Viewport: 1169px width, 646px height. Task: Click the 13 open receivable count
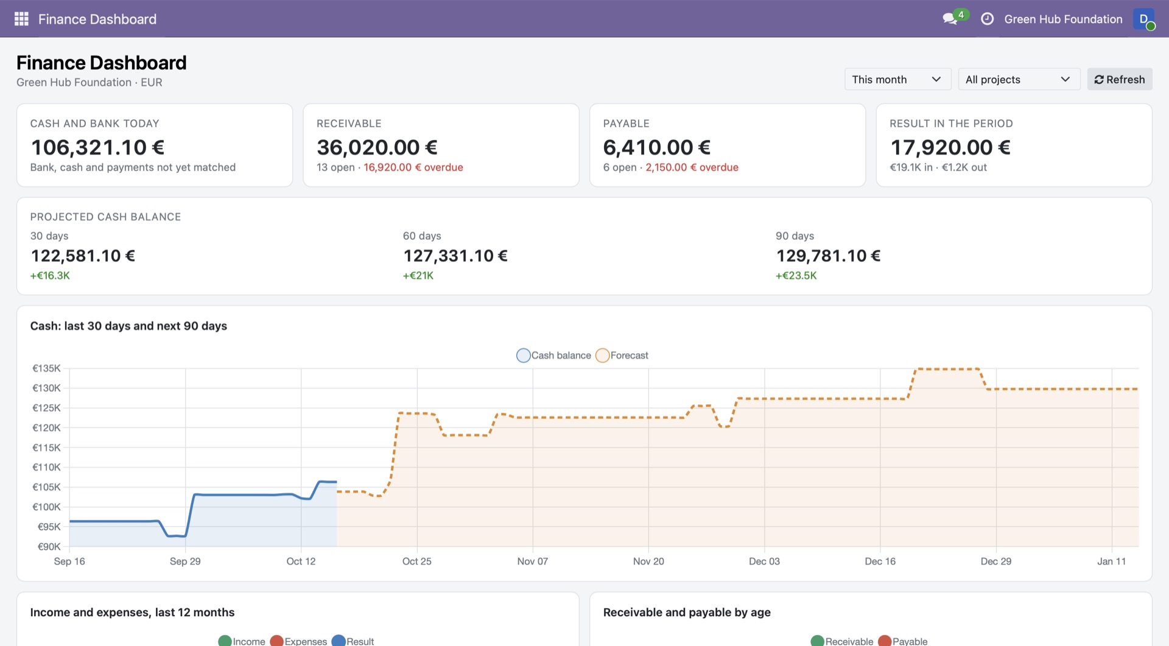pyautogui.click(x=335, y=167)
